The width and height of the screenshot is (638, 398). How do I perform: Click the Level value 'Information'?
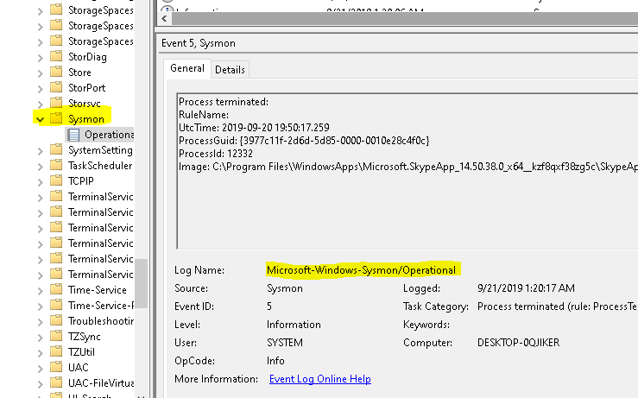point(294,325)
